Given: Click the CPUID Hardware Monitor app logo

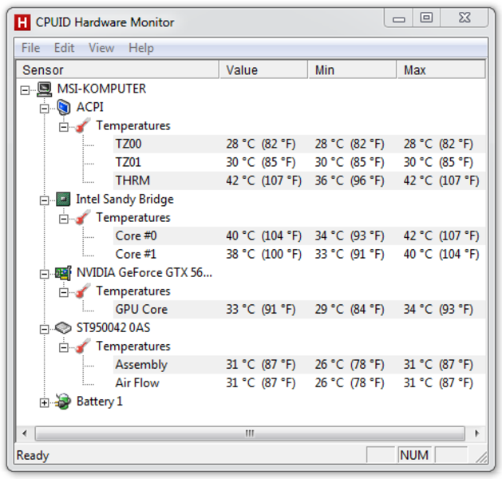Looking at the screenshot, I should (x=22, y=22).
